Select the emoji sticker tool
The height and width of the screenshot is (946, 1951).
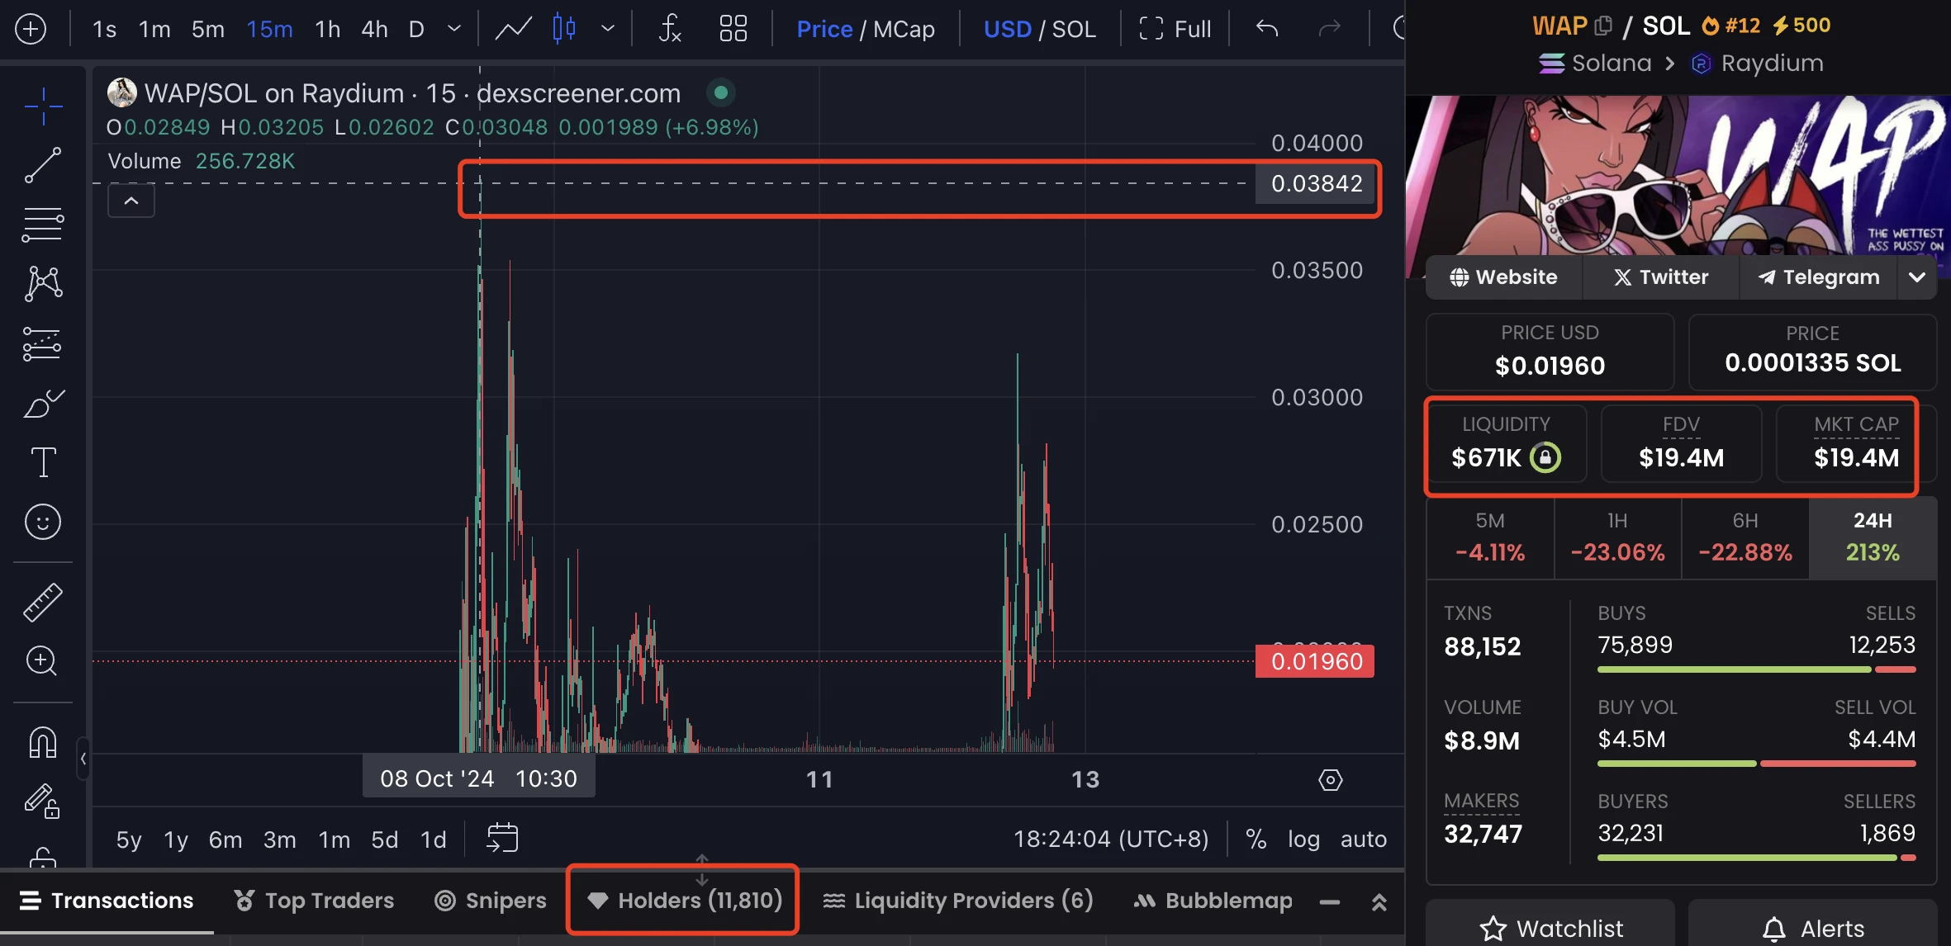[x=42, y=521]
